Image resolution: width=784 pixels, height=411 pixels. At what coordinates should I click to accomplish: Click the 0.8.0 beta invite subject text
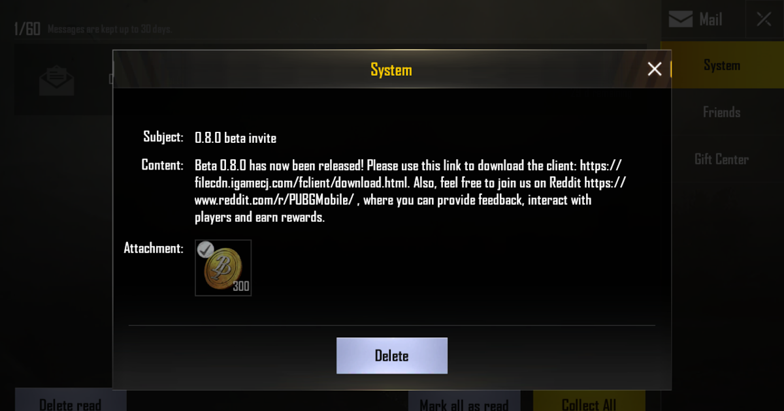(x=236, y=138)
